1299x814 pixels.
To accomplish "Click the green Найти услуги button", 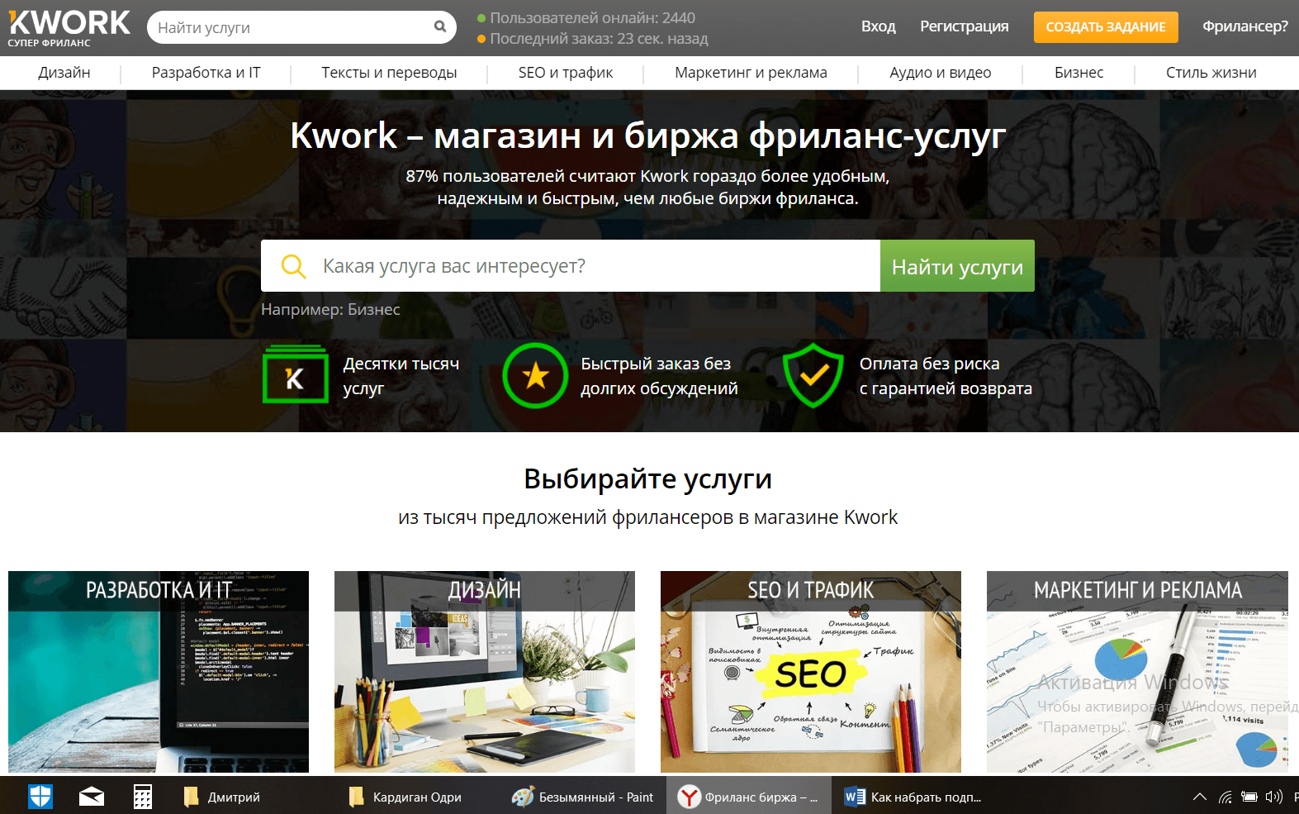I will [957, 266].
